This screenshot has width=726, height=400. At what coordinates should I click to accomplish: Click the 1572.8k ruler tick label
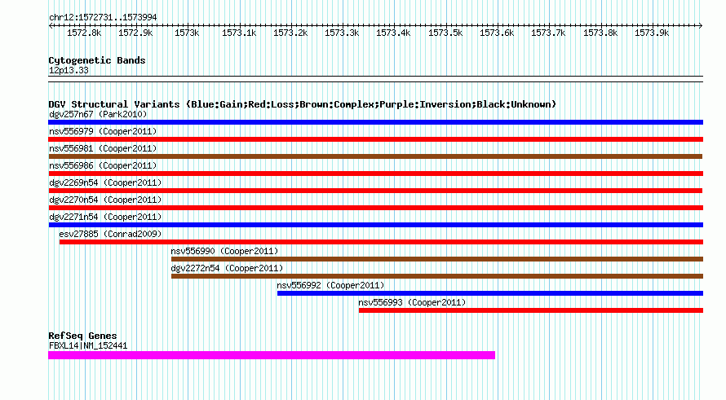coord(84,33)
